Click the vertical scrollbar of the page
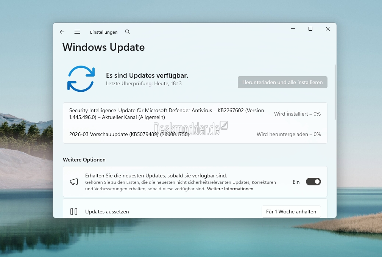 coord(335,93)
